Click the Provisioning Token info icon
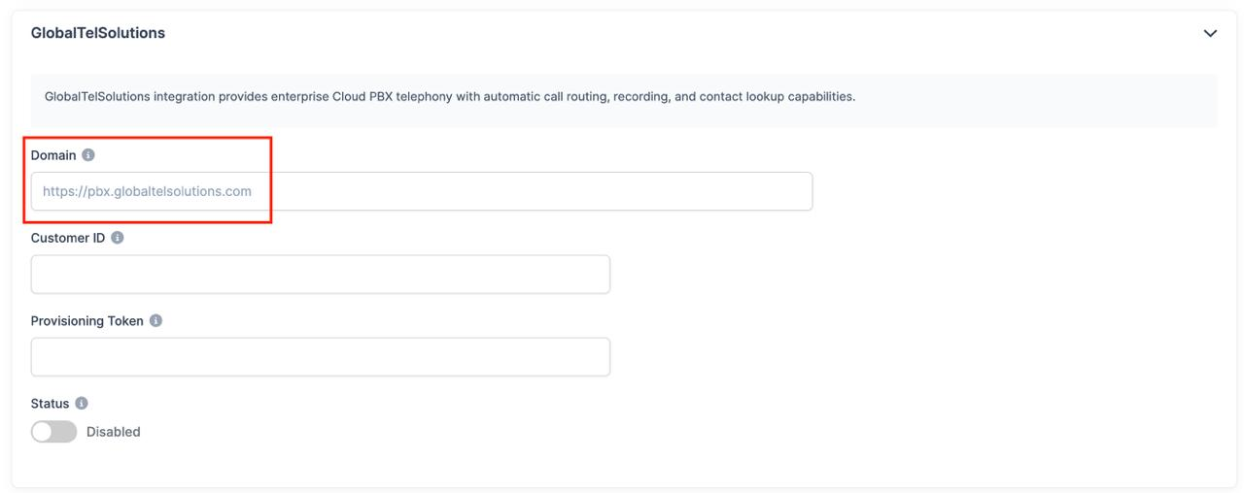Viewport: 1244px width, 493px height. point(155,321)
